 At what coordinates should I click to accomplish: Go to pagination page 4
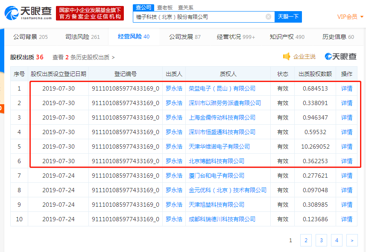pyautogui.click(x=337, y=240)
